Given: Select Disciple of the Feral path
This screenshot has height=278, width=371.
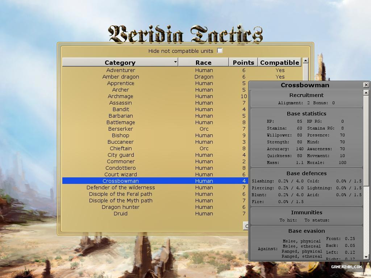Looking at the screenshot, I should point(155,194).
